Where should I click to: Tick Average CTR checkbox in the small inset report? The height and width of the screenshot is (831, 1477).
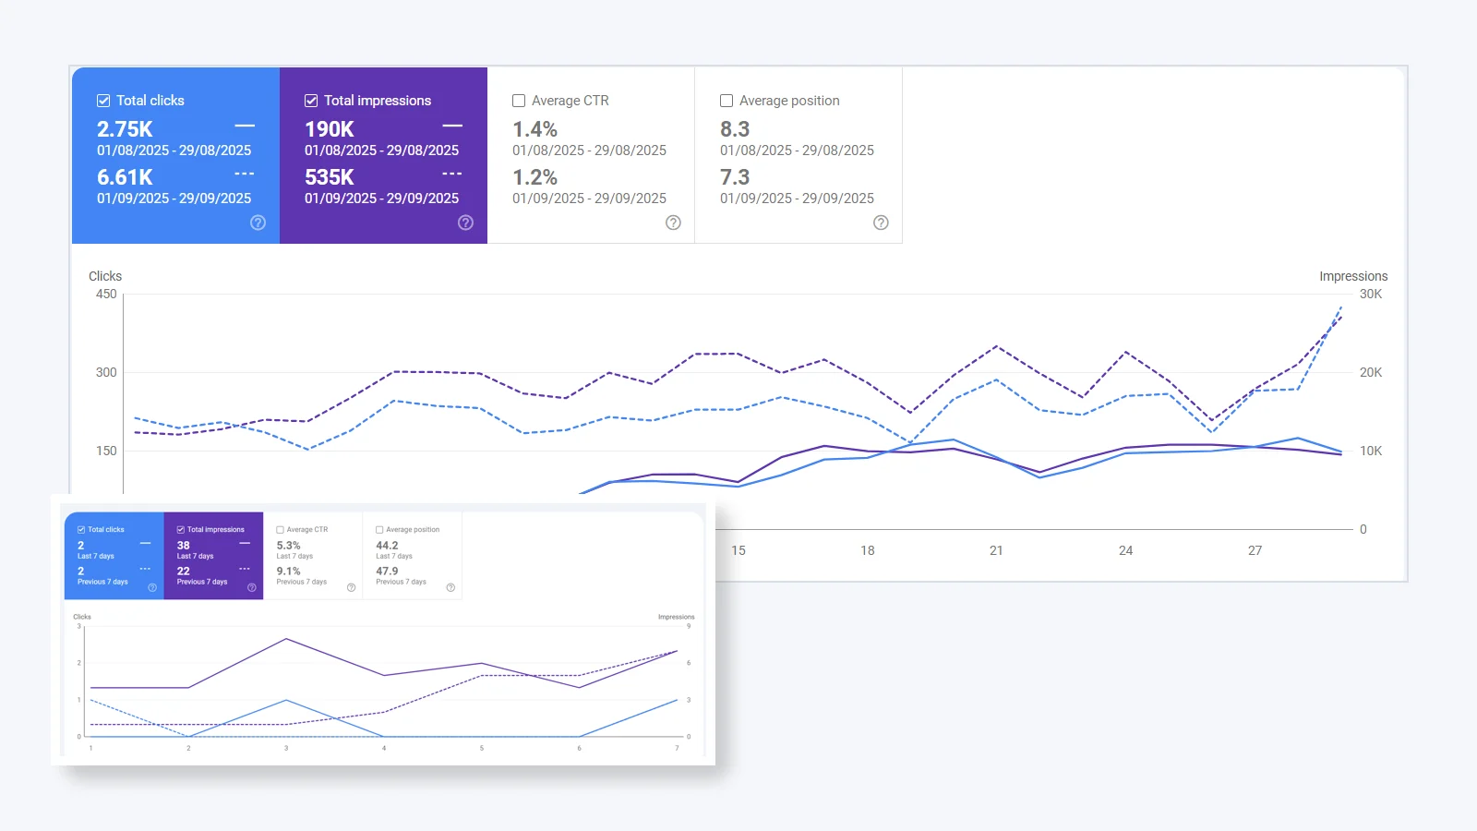280,530
